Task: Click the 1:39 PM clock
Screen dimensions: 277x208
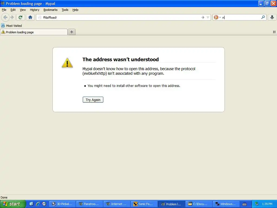Action: tap(267, 204)
